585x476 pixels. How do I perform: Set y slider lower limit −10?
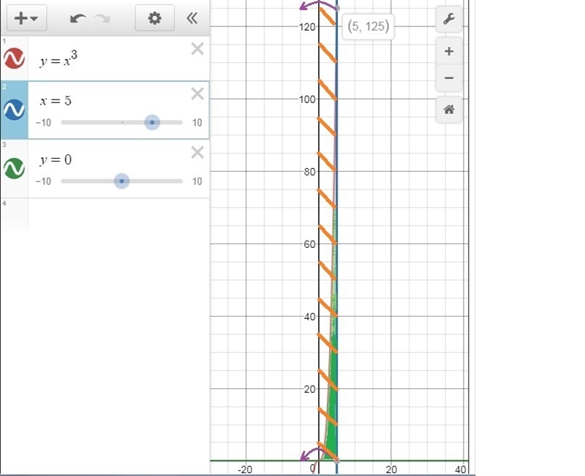[43, 181]
